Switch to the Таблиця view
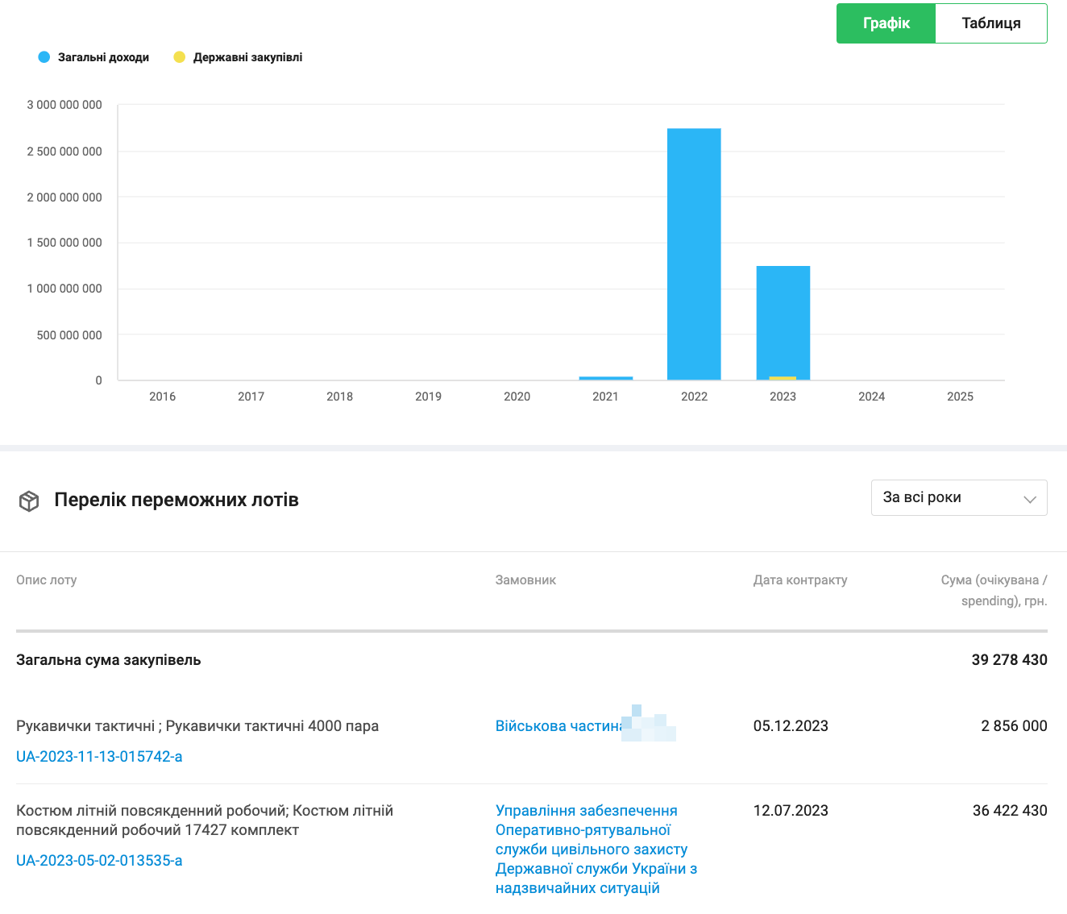Image resolution: width=1067 pixels, height=914 pixels. pos(991,23)
